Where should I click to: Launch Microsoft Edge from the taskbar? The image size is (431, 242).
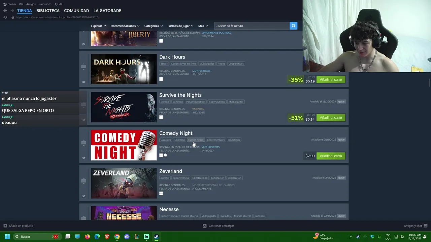pos(97,237)
